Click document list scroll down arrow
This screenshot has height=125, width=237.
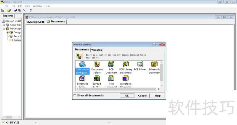[x=161, y=86]
